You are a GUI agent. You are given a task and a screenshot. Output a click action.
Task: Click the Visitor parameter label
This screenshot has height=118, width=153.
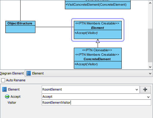coord(12,103)
